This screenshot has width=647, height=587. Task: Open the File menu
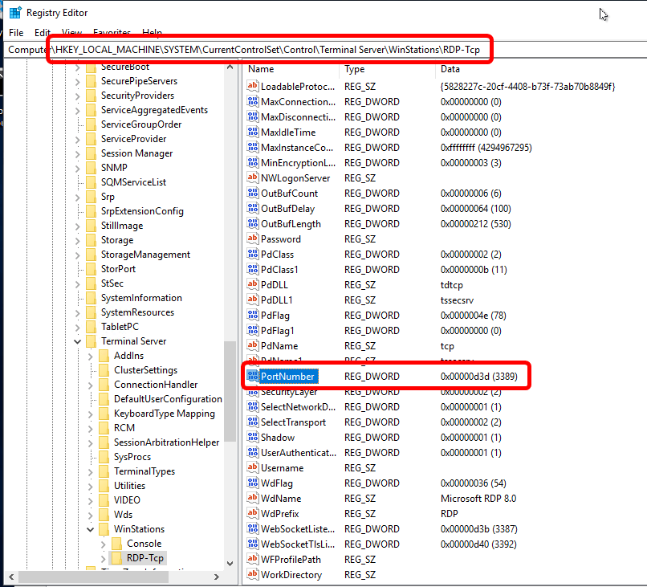coord(16,33)
